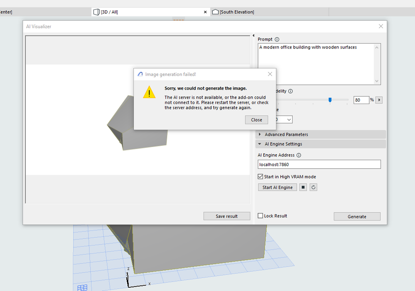The image size is (415, 291).
Task: Click prompt scrollbar up arrow
Action: point(377,48)
